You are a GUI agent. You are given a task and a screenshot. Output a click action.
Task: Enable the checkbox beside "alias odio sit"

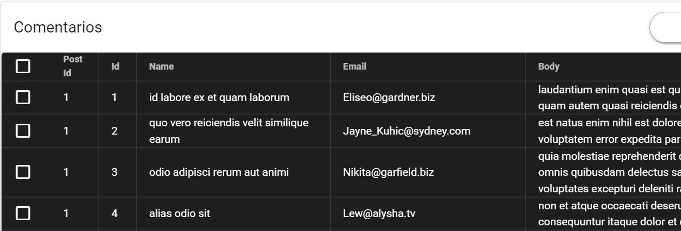(x=23, y=213)
